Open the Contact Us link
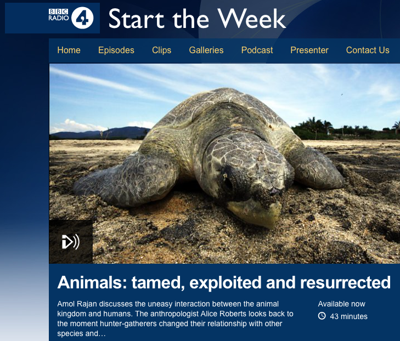This screenshot has height=341, width=400. [368, 50]
